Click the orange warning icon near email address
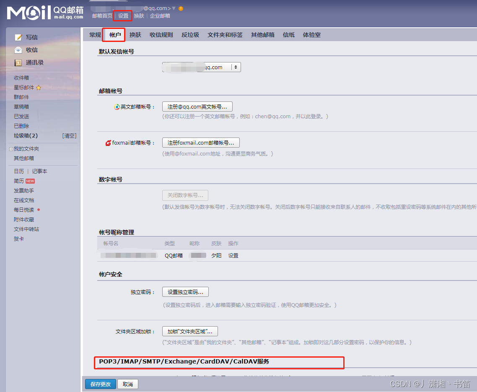 [x=181, y=8]
